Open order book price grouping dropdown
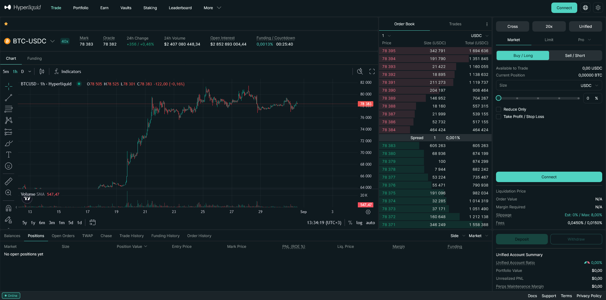Image resolution: width=606 pixels, height=300 pixels. coord(386,36)
